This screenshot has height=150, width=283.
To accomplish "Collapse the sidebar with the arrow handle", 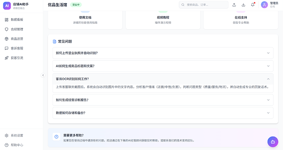I will click(x=43, y=75).
